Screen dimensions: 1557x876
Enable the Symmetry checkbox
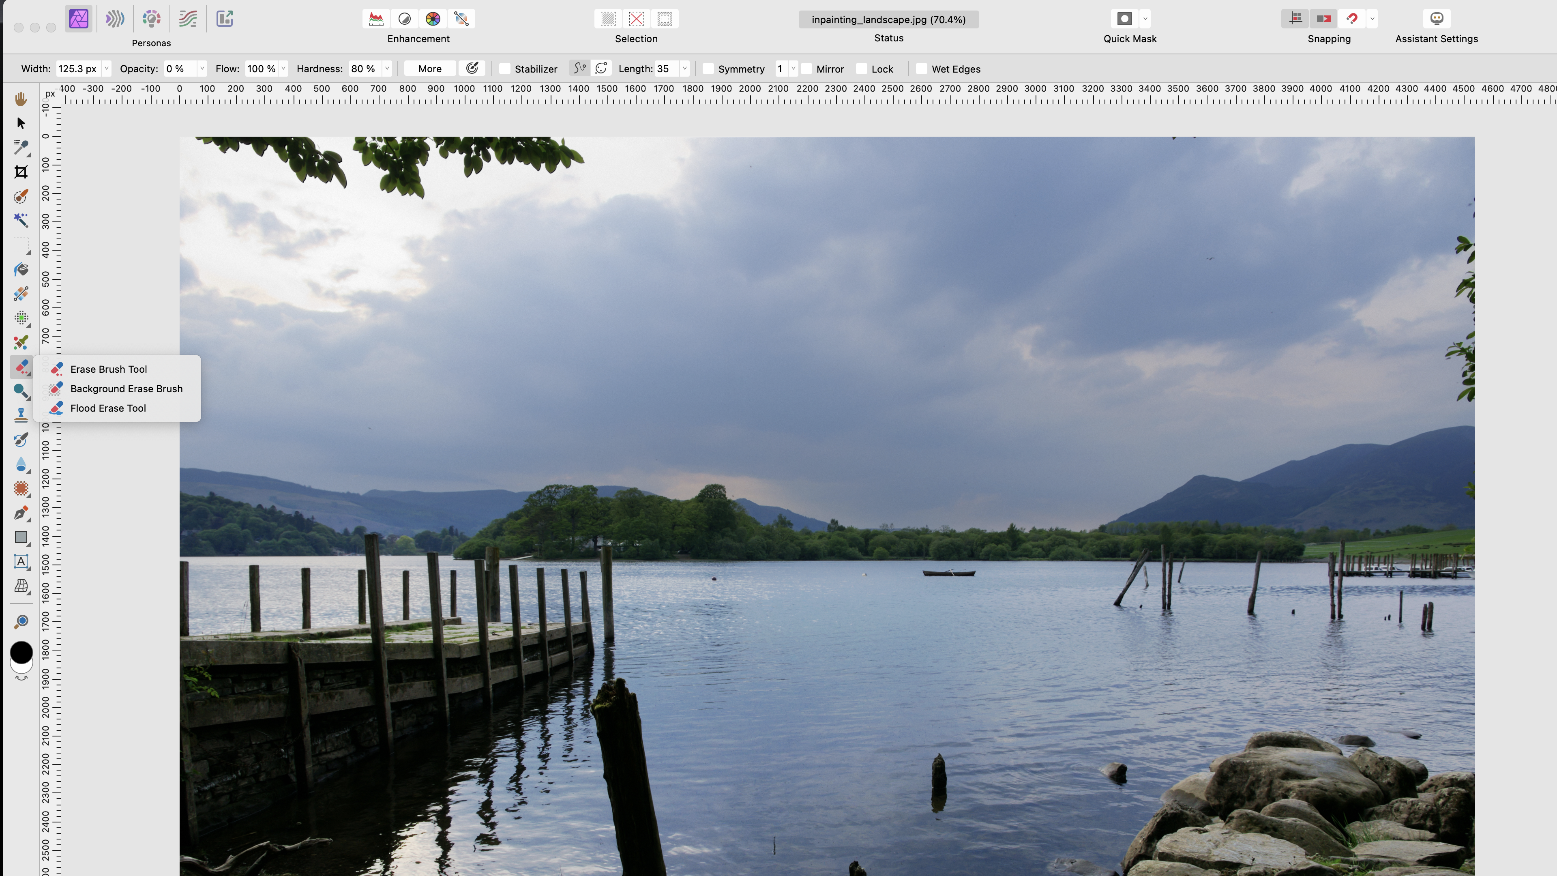click(x=708, y=69)
